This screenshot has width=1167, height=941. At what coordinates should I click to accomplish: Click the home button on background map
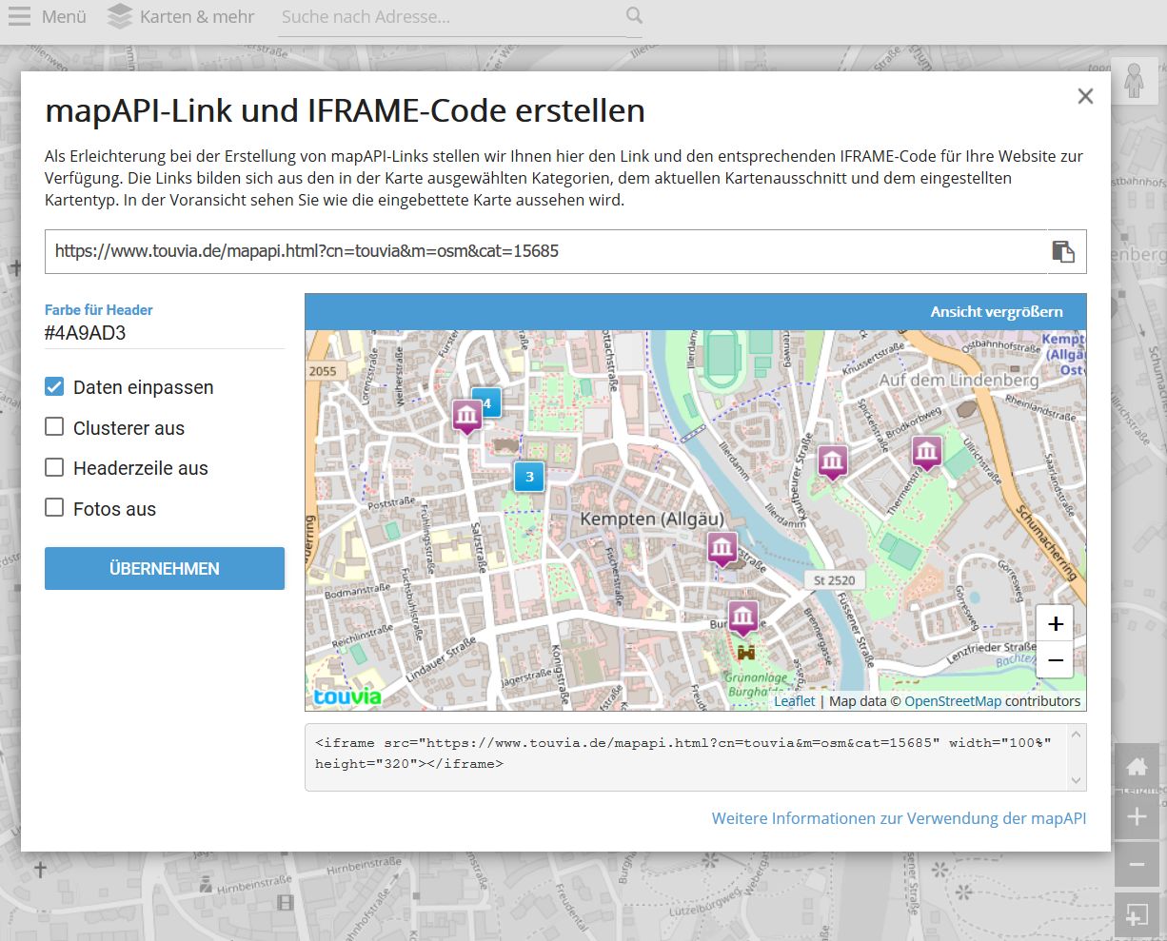[1137, 767]
